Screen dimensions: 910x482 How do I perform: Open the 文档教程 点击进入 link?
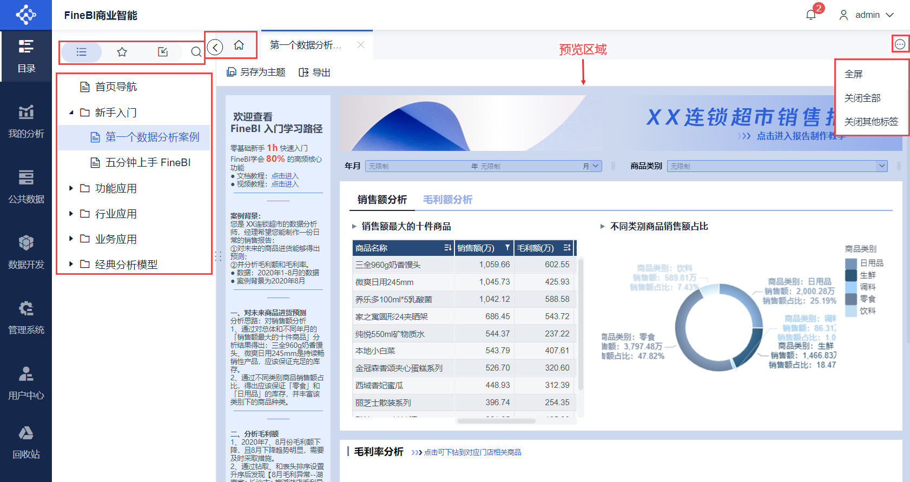[285, 176]
